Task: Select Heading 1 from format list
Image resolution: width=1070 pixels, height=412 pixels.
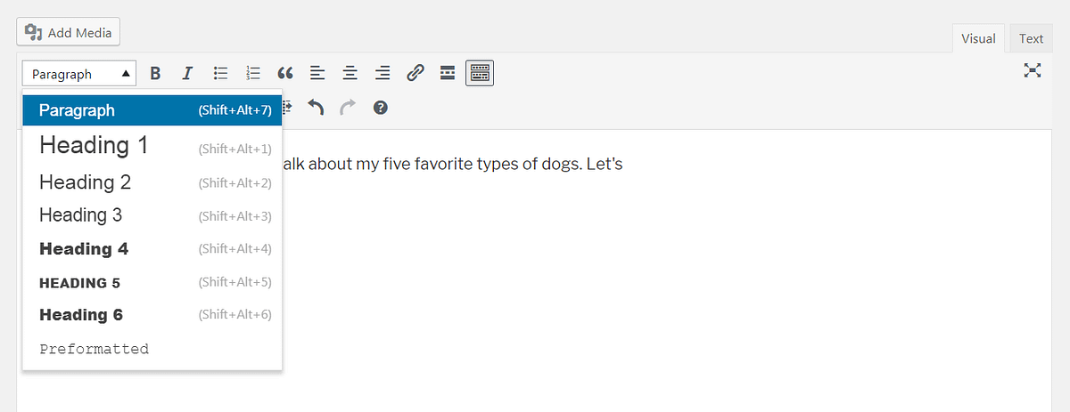Action: click(94, 146)
